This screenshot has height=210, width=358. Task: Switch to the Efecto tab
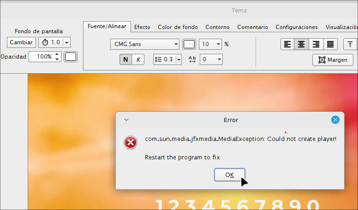pyautogui.click(x=142, y=27)
